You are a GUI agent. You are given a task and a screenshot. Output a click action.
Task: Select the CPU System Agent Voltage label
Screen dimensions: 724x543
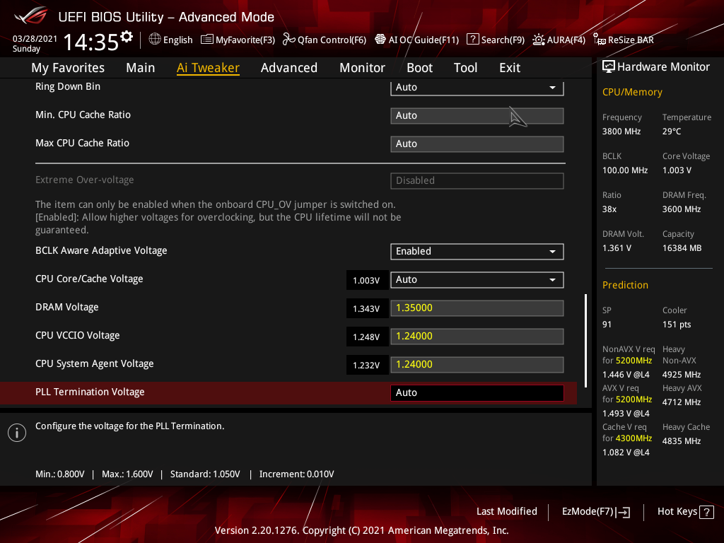click(x=95, y=364)
